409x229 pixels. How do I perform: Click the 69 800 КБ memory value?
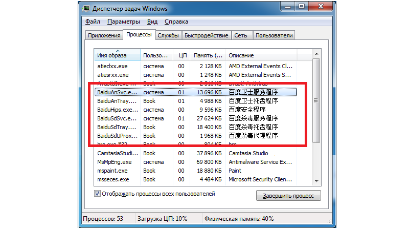tap(209, 162)
